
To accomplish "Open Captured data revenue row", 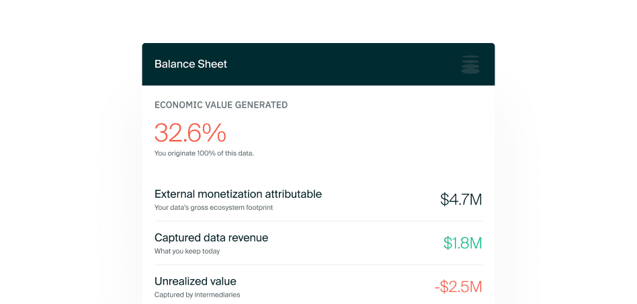I will [211, 238].
